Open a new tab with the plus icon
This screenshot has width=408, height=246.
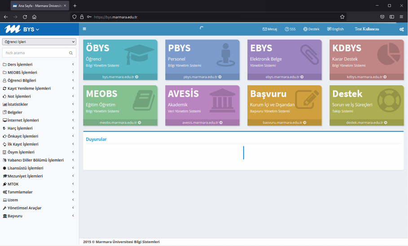[75, 6]
